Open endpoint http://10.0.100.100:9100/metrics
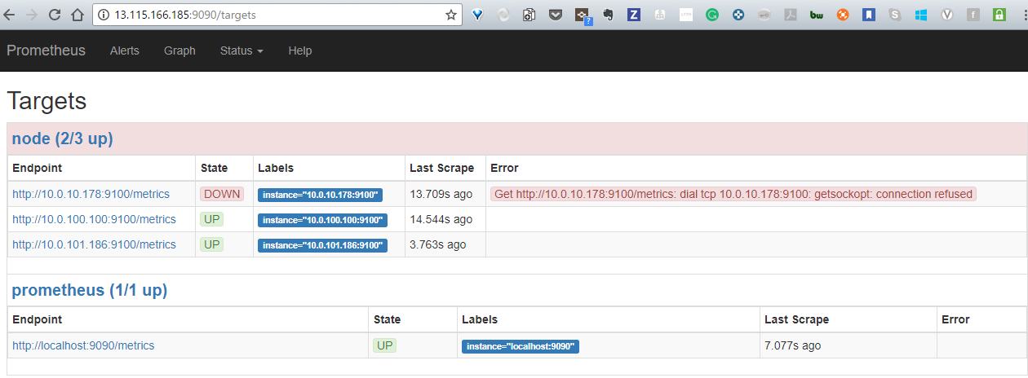The width and height of the screenshot is (1028, 378). coord(94,219)
